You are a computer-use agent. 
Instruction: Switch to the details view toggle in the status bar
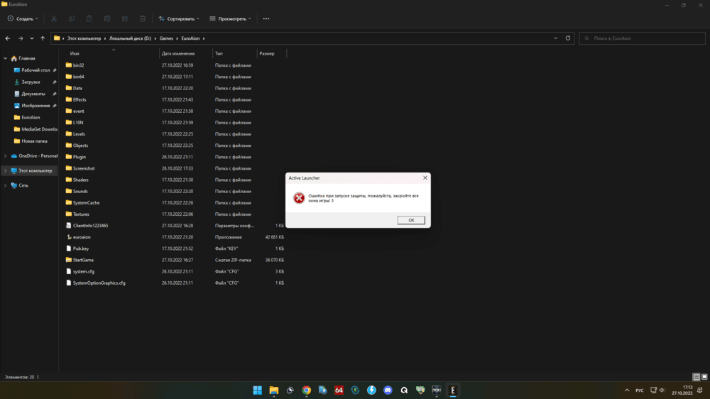697,377
